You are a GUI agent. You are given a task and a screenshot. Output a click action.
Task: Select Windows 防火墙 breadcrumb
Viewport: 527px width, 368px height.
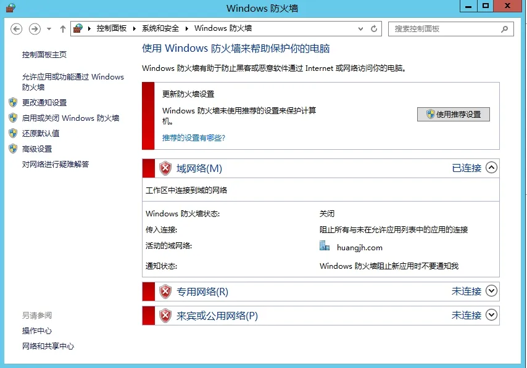coord(223,28)
